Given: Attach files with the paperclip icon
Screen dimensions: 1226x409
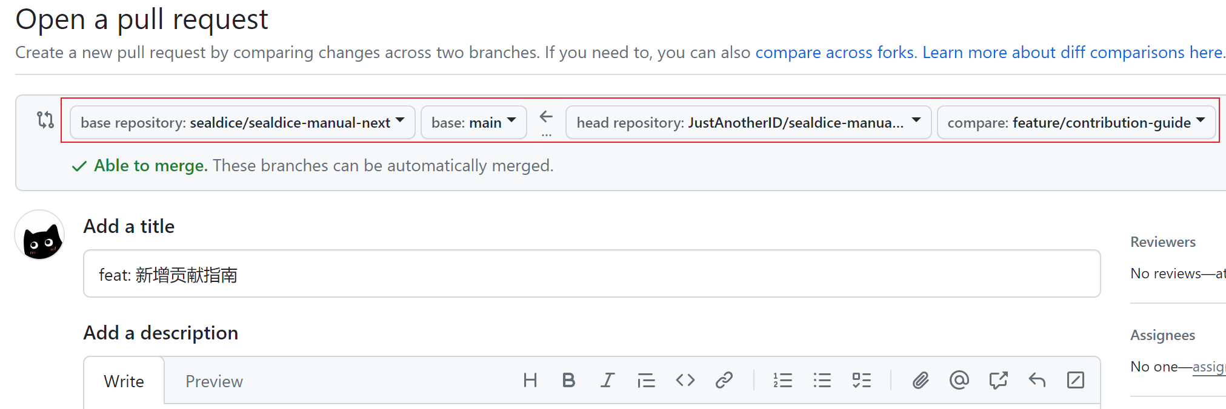Looking at the screenshot, I should pyautogui.click(x=920, y=381).
